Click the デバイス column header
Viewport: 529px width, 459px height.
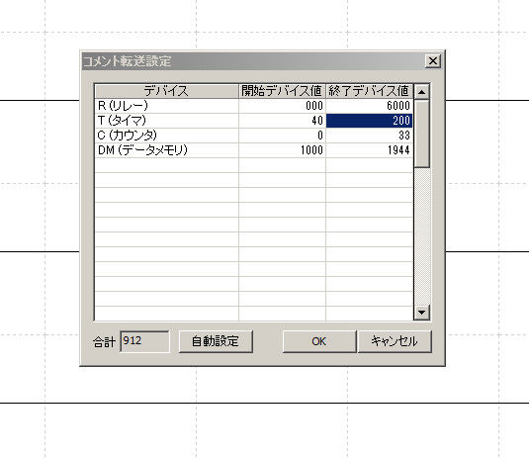tap(167, 91)
